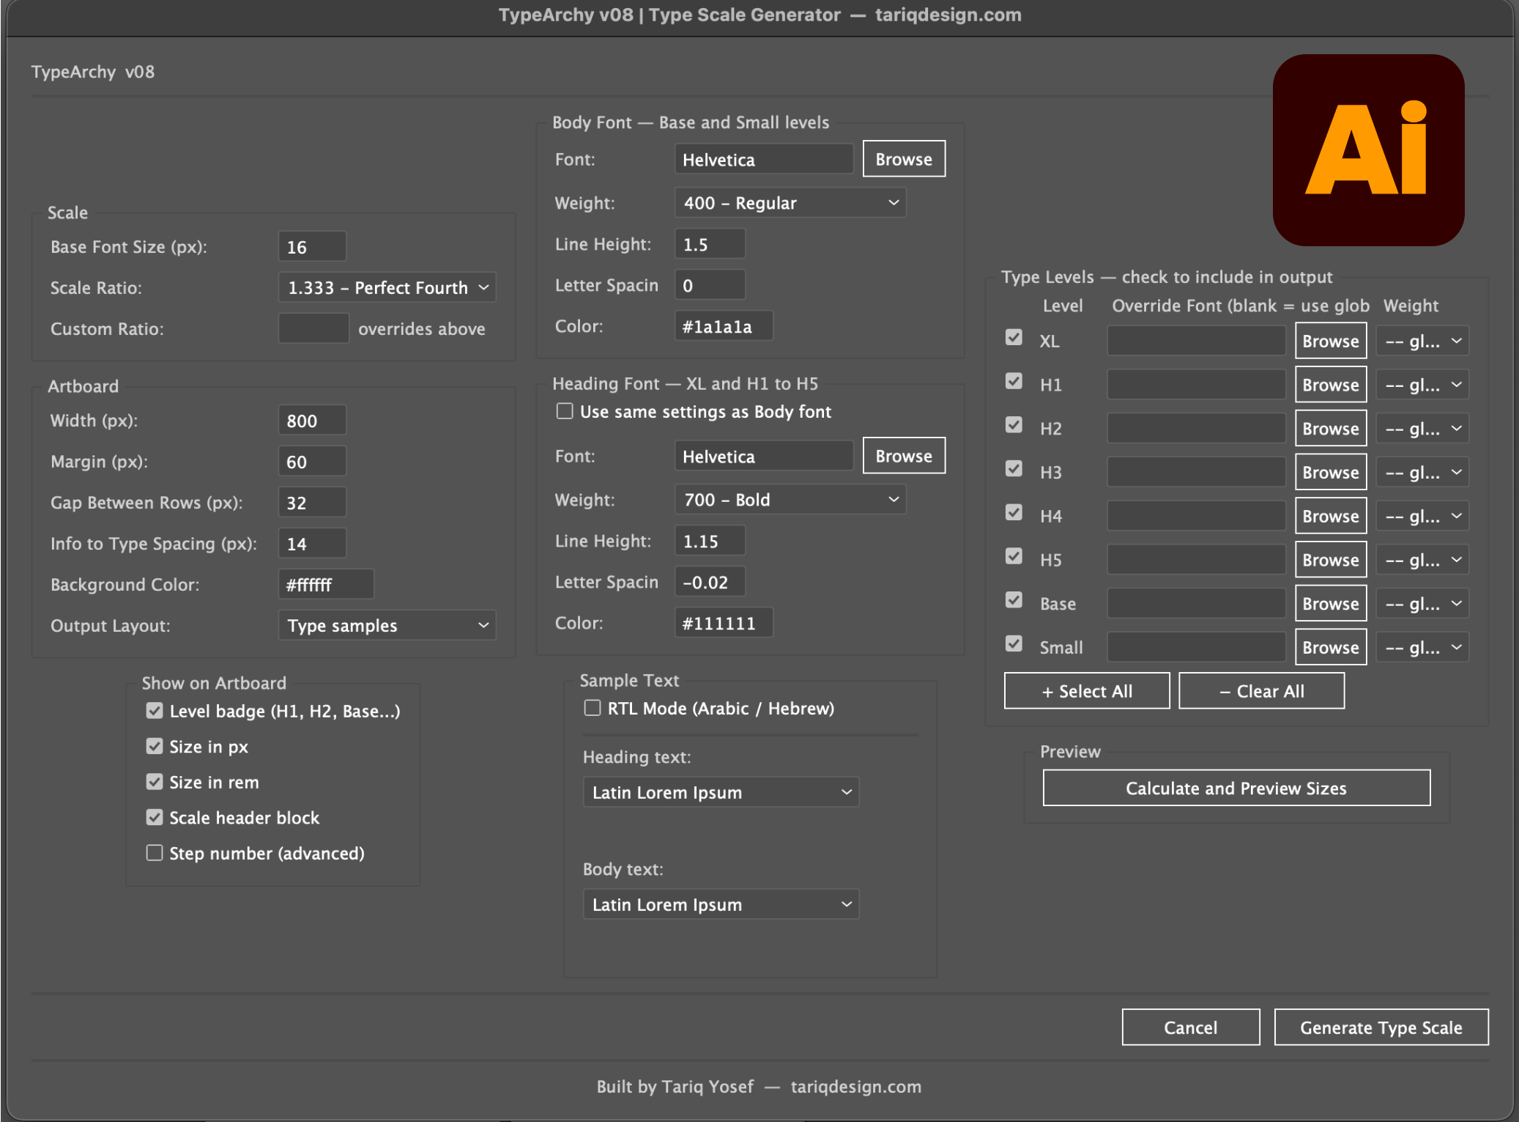Open the Scale Ratio dropdown
The width and height of the screenshot is (1519, 1122).
[x=387, y=287]
